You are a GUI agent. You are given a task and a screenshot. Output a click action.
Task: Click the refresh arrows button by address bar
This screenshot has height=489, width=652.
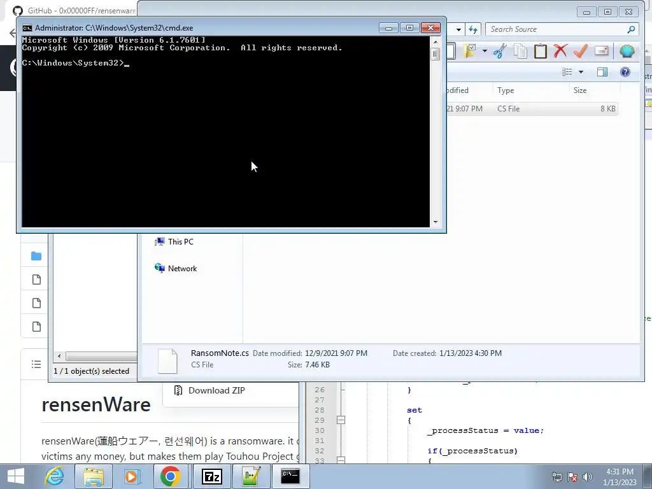(473, 29)
